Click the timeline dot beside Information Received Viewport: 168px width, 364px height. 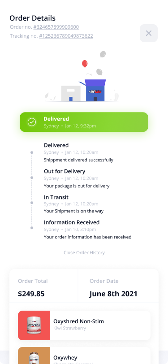click(x=32, y=228)
